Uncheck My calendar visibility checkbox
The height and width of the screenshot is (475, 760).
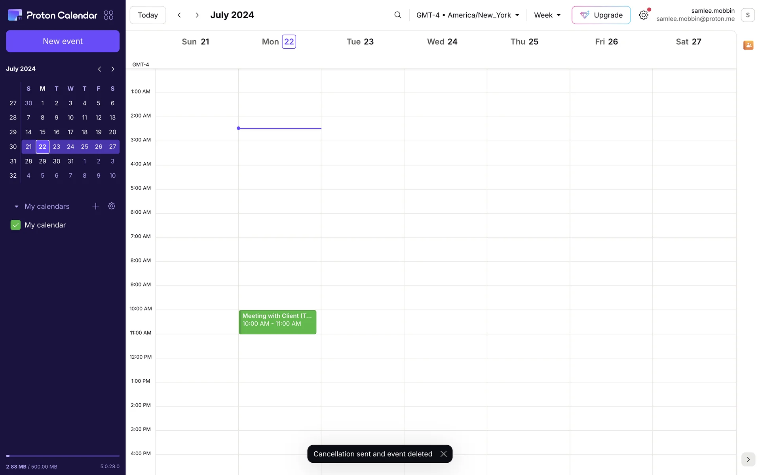15,225
